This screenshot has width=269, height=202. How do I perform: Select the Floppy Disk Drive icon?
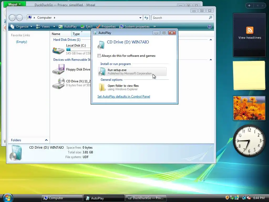59,69
